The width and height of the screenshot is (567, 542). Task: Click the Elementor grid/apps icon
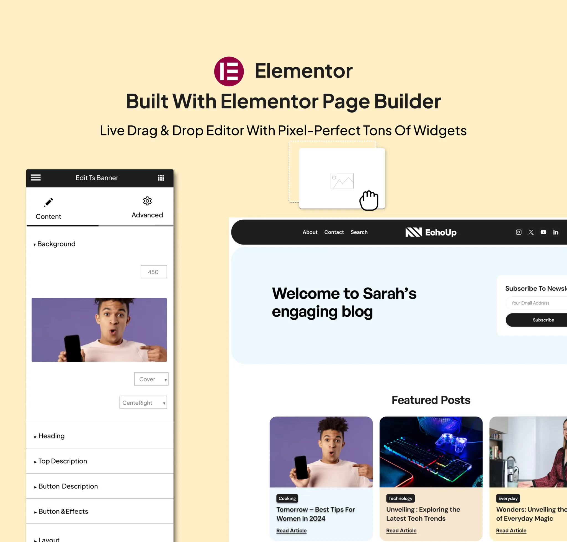(161, 177)
